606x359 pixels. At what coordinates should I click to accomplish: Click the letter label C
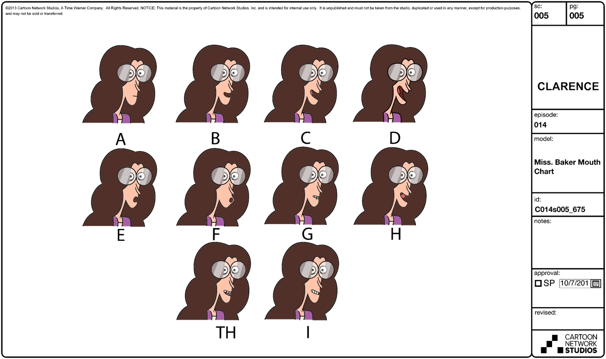point(305,138)
